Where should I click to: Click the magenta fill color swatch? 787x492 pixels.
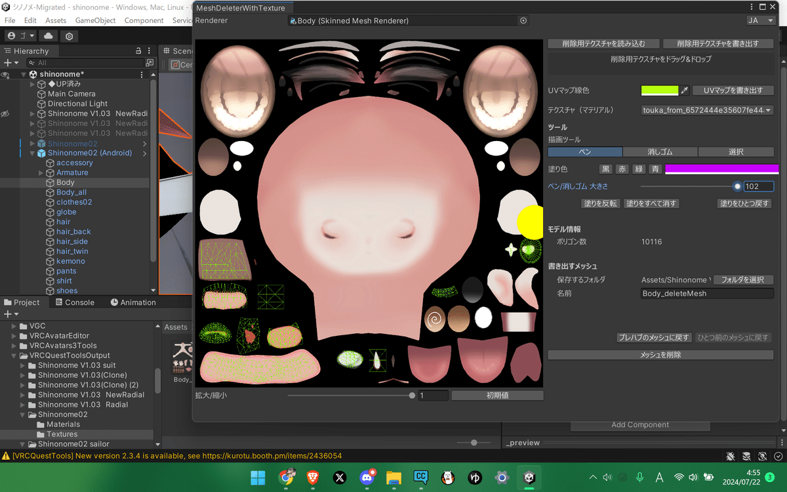(722, 169)
